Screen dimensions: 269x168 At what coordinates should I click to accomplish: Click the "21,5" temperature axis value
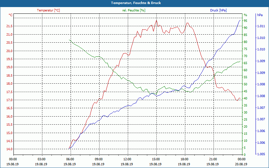(9, 26)
